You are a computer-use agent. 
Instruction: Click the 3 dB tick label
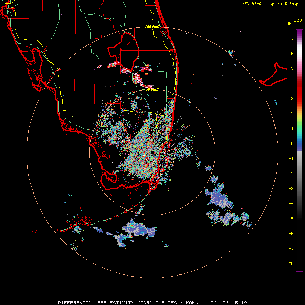click(292, 98)
